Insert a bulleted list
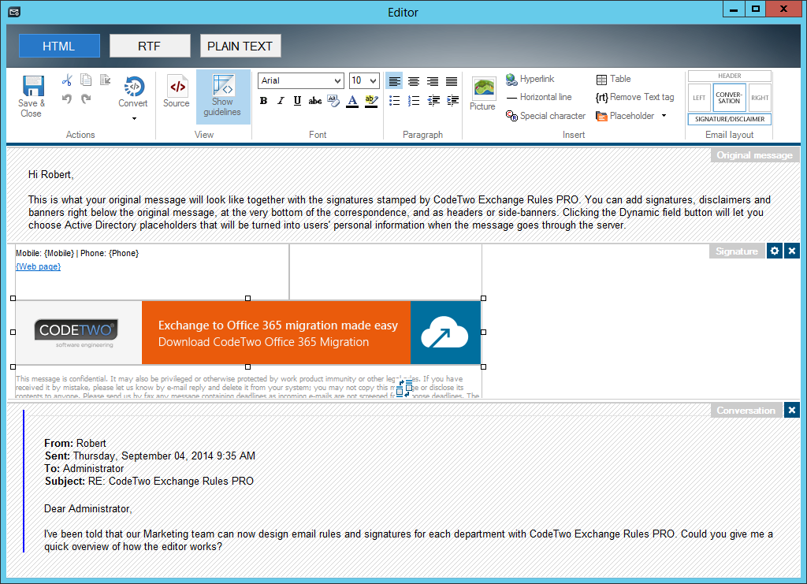This screenshot has height=584, width=807. click(395, 101)
